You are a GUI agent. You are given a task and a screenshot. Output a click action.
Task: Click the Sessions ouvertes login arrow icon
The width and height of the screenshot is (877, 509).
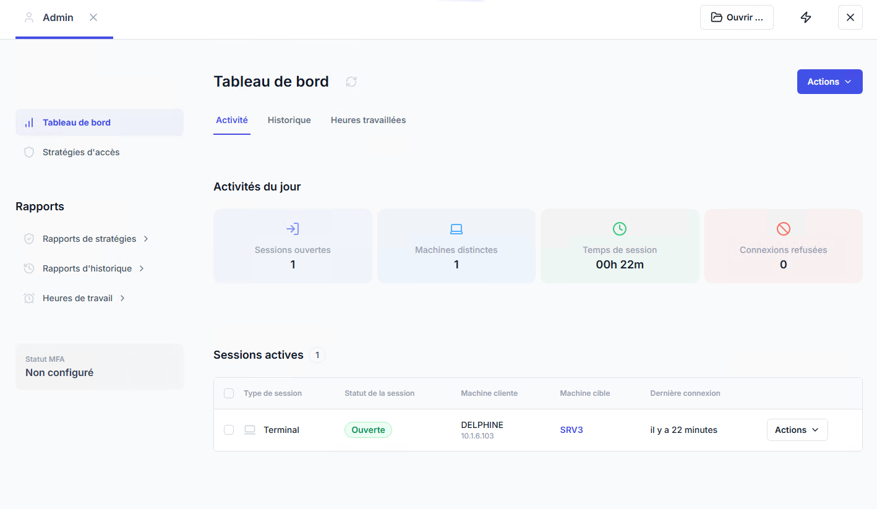pyautogui.click(x=293, y=229)
